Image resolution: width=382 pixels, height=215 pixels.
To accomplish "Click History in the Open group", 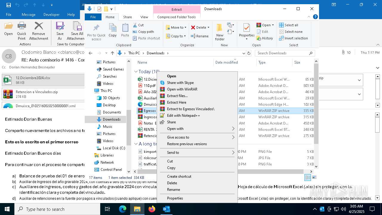I will point(264,38).
